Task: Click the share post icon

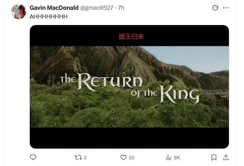Action: coord(226,157)
